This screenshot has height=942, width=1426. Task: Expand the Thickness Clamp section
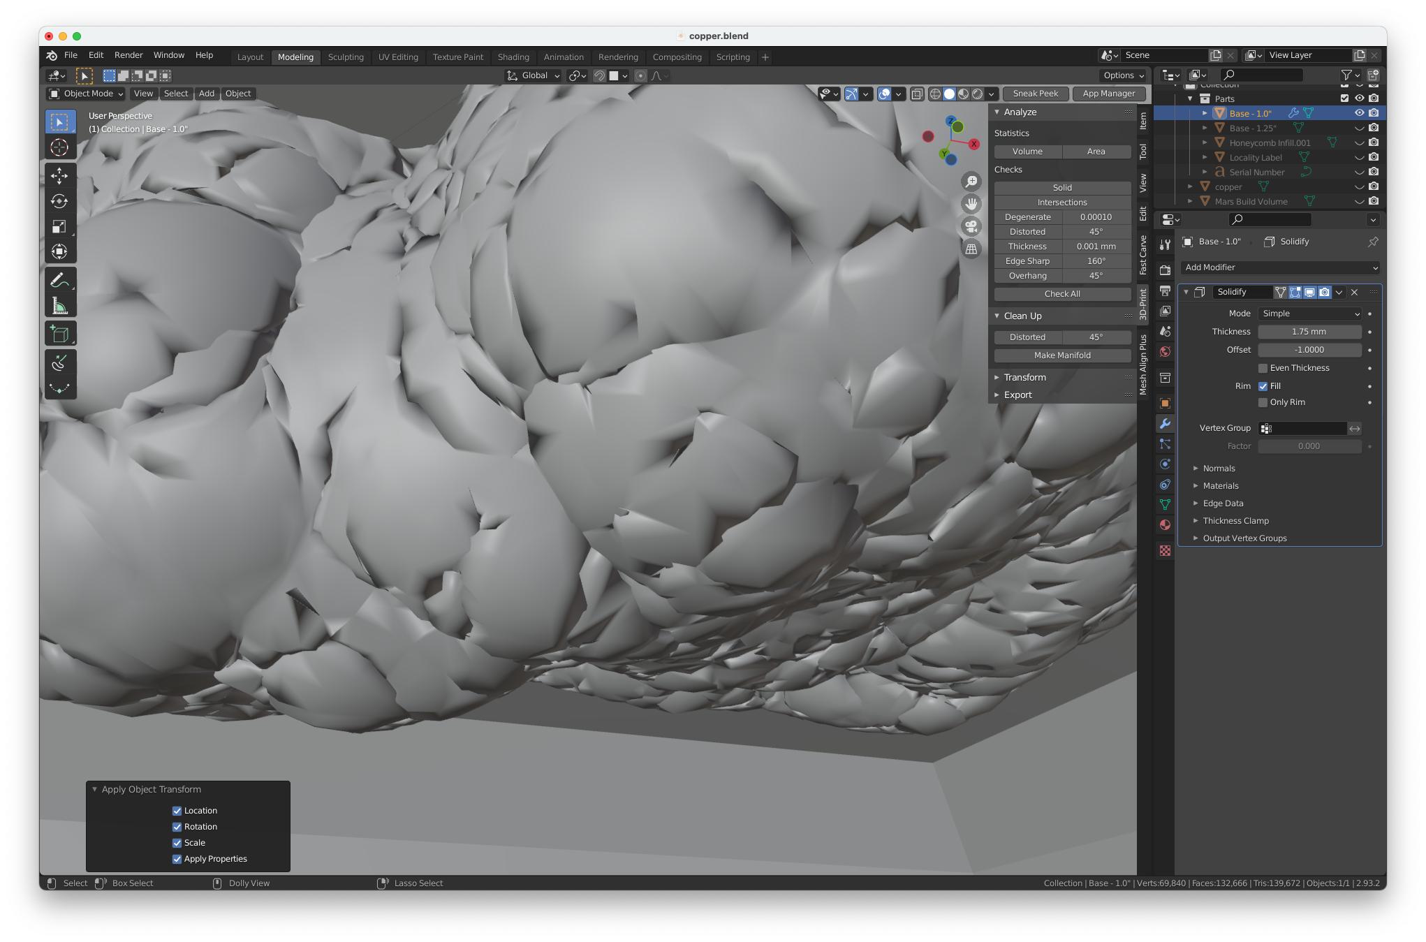(1235, 521)
